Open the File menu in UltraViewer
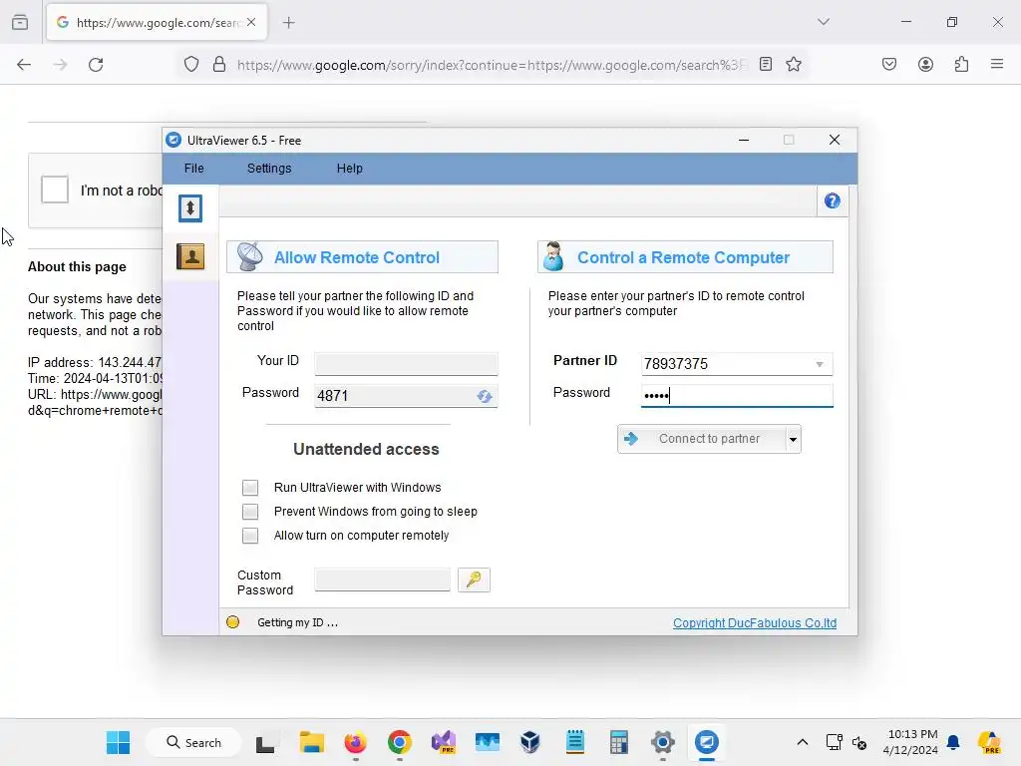The height and width of the screenshot is (766, 1021). click(x=194, y=168)
